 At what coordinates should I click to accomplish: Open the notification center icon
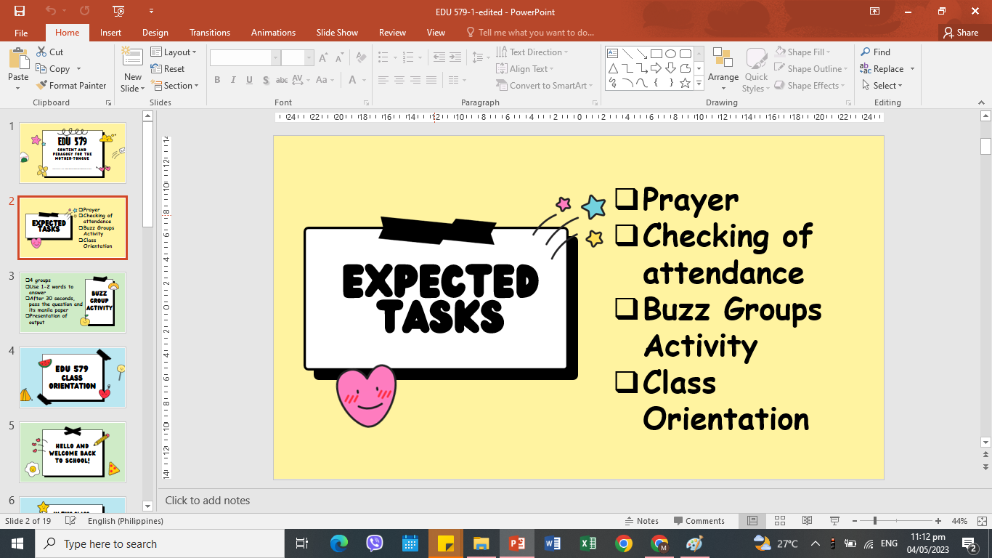pos(969,543)
